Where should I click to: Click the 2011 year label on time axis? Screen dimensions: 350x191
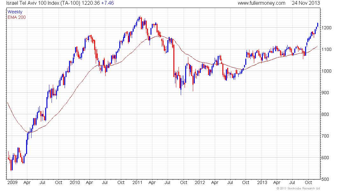(137, 182)
